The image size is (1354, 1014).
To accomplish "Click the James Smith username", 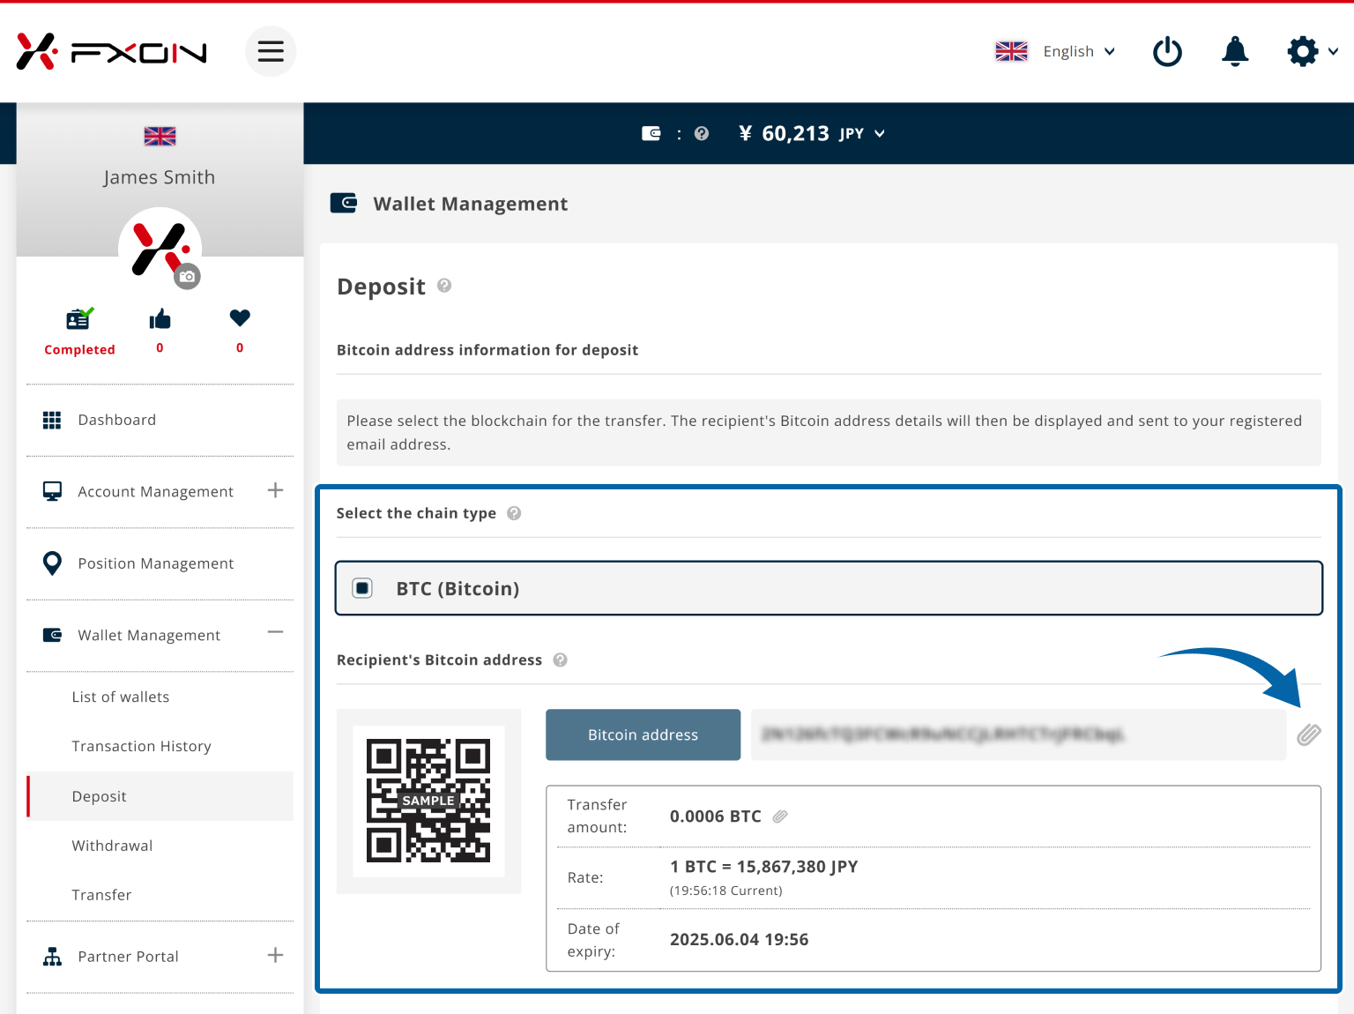I will (x=160, y=177).
